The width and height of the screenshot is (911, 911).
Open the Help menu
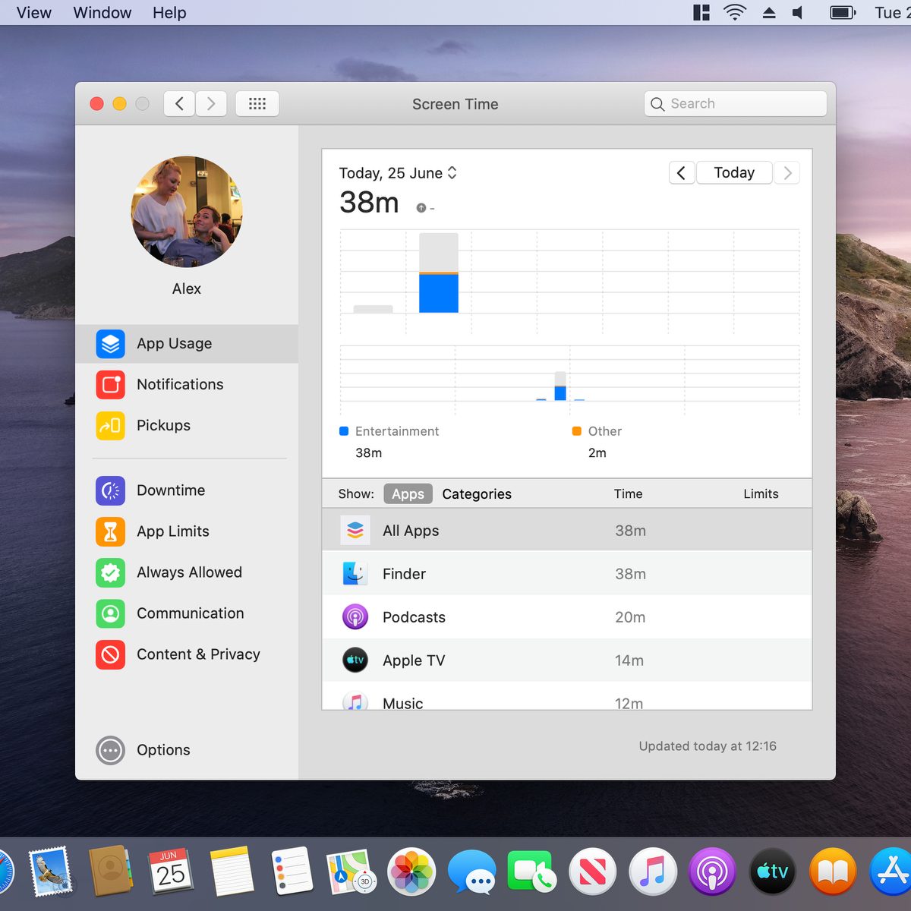click(169, 13)
